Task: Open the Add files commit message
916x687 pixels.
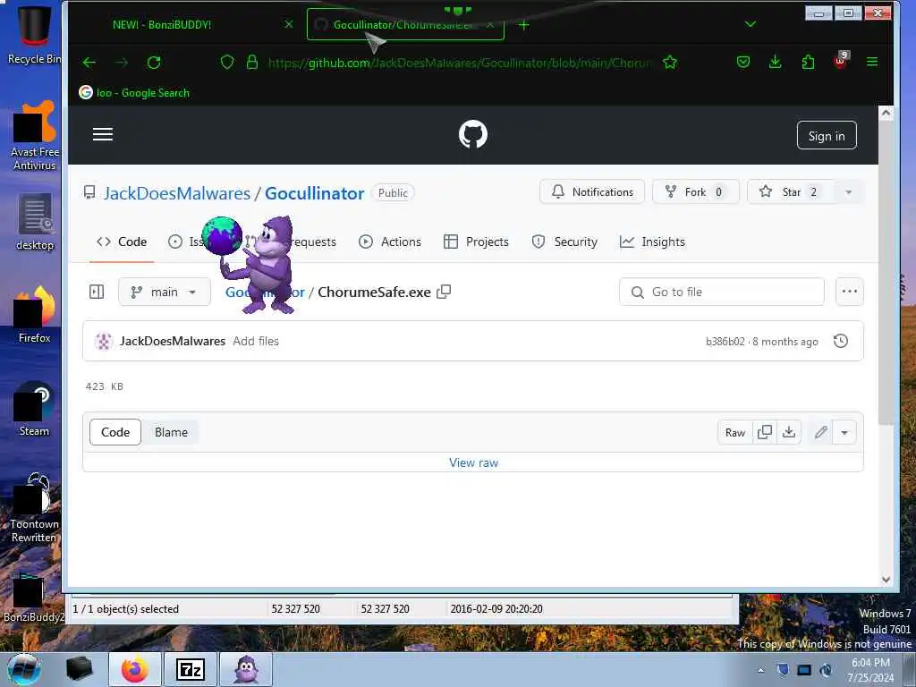Action: [x=256, y=341]
